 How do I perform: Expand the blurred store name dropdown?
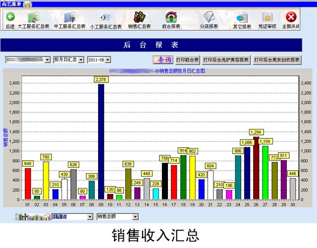[48, 60]
